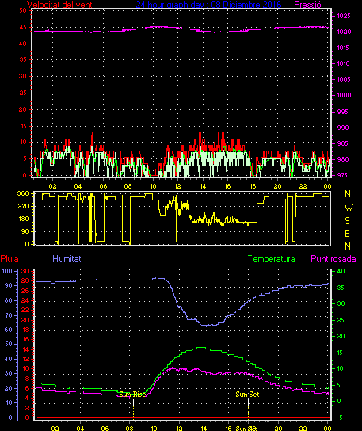The width and height of the screenshot is (362, 431).
Task: Click the 10 hour label under bottom graph
Action: coord(154,429)
